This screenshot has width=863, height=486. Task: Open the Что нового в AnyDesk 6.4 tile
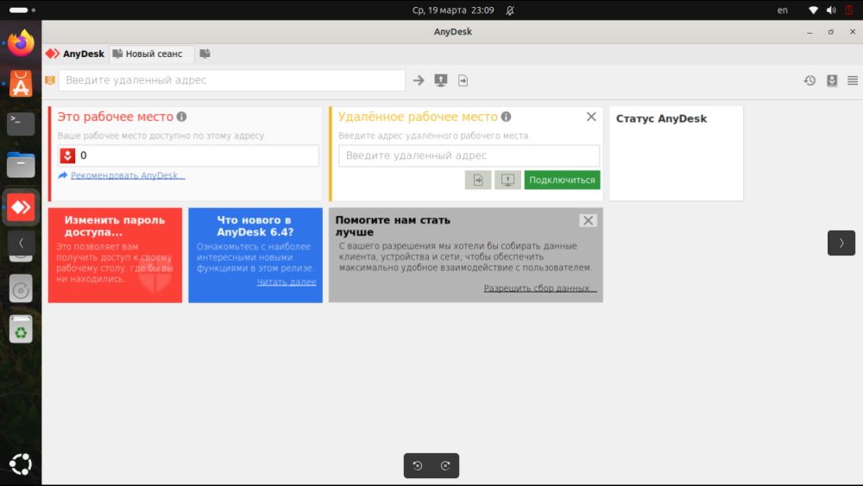(255, 255)
